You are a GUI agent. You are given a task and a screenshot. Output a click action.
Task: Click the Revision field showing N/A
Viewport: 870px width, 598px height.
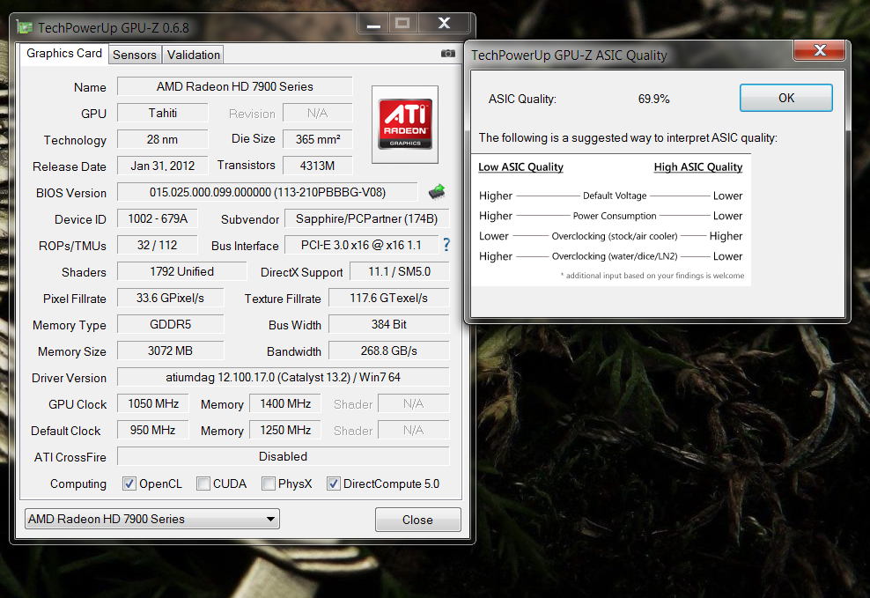[x=317, y=113]
